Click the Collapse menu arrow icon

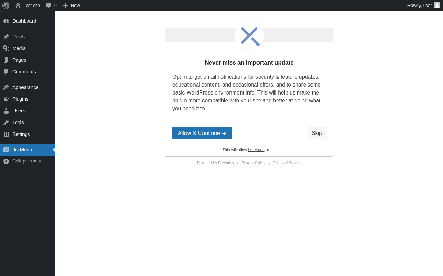[x=6, y=161]
